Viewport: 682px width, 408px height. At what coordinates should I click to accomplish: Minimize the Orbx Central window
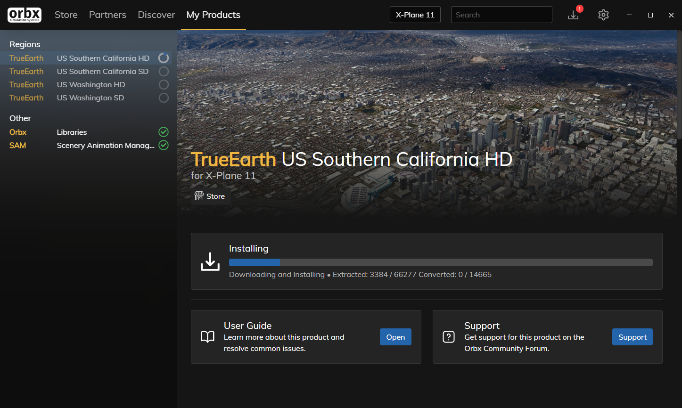(x=629, y=15)
